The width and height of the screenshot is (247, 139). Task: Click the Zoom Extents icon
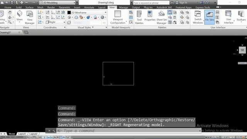[10, 22]
